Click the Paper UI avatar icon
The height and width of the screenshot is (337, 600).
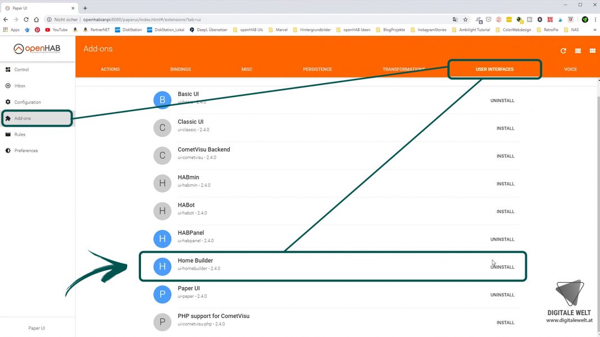[x=162, y=294]
